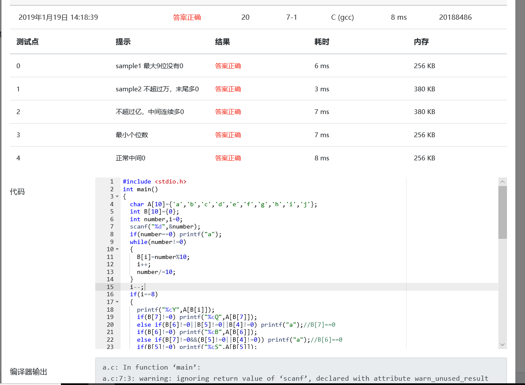This screenshot has width=525, height=385.
Task: Click problem label 7-1
Action: (x=291, y=18)
